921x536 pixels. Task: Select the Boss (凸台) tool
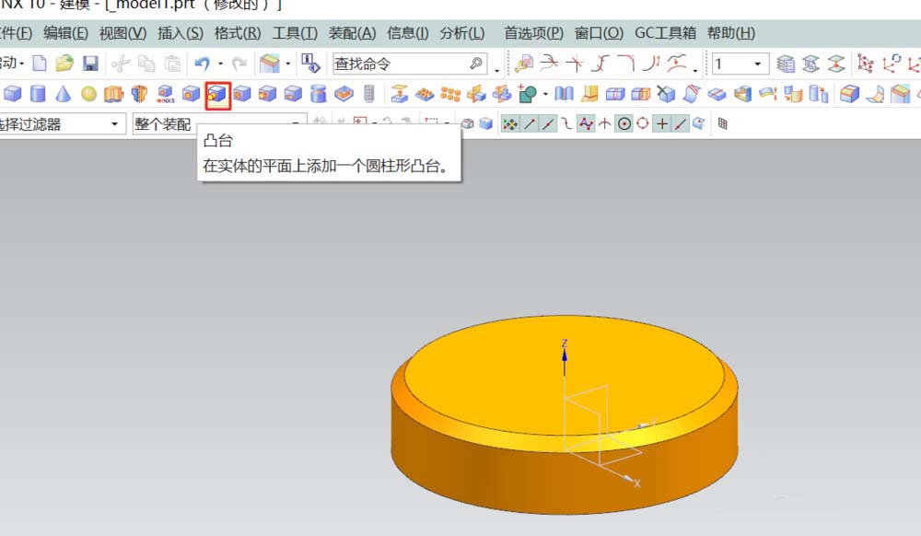click(x=218, y=92)
